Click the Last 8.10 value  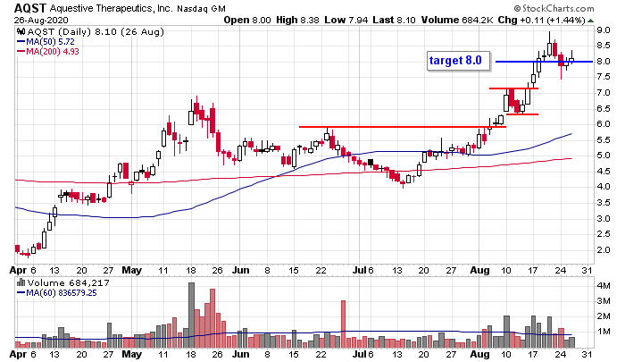click(395, 20)
